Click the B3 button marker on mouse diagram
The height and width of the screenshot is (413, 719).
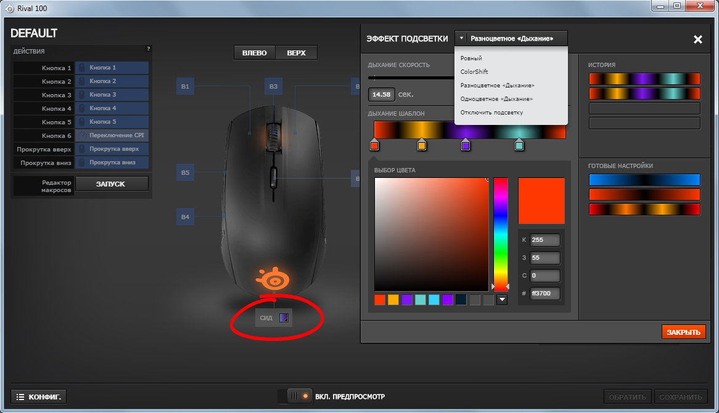[273, 86]
